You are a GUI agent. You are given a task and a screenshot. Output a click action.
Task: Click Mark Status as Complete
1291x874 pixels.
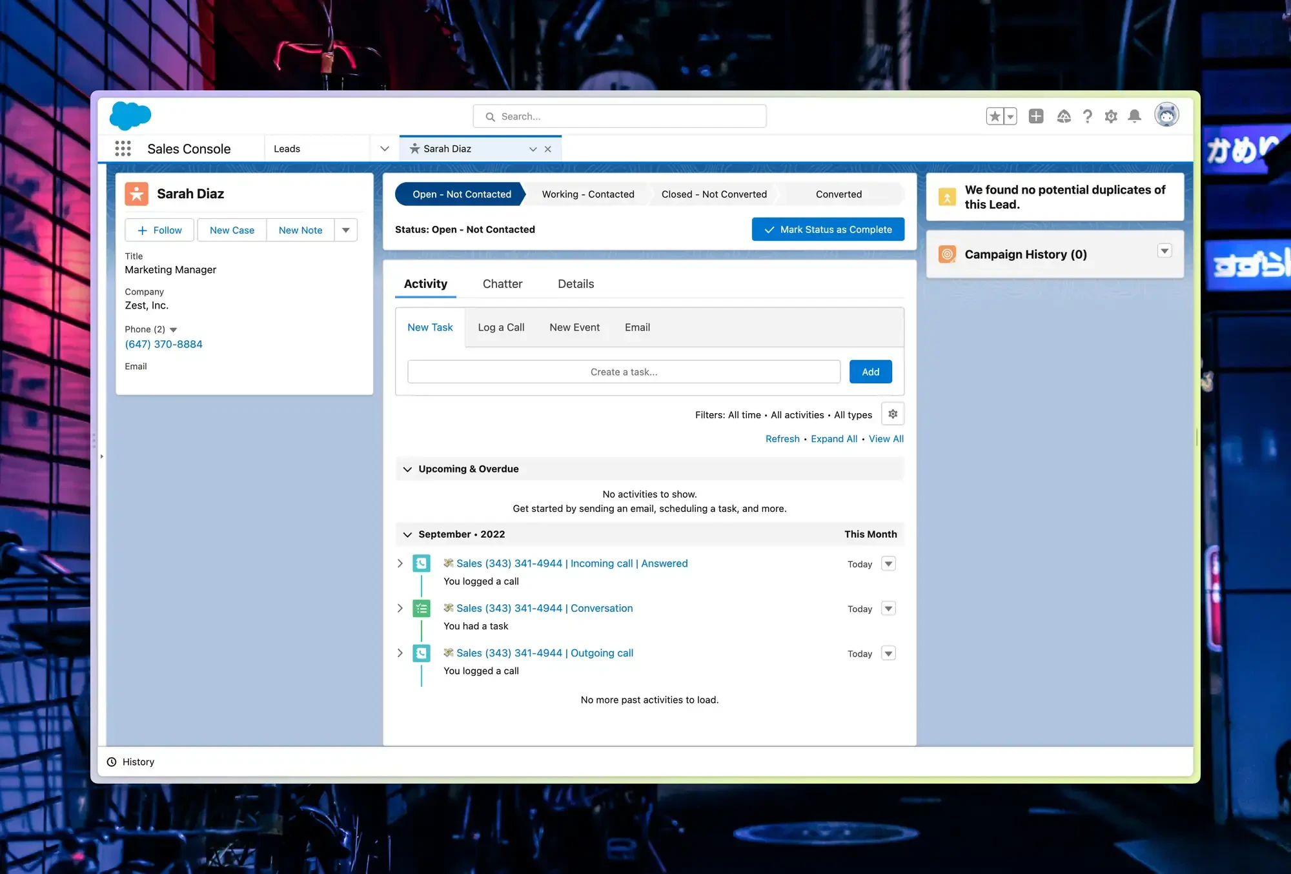[x=828, y=229]
